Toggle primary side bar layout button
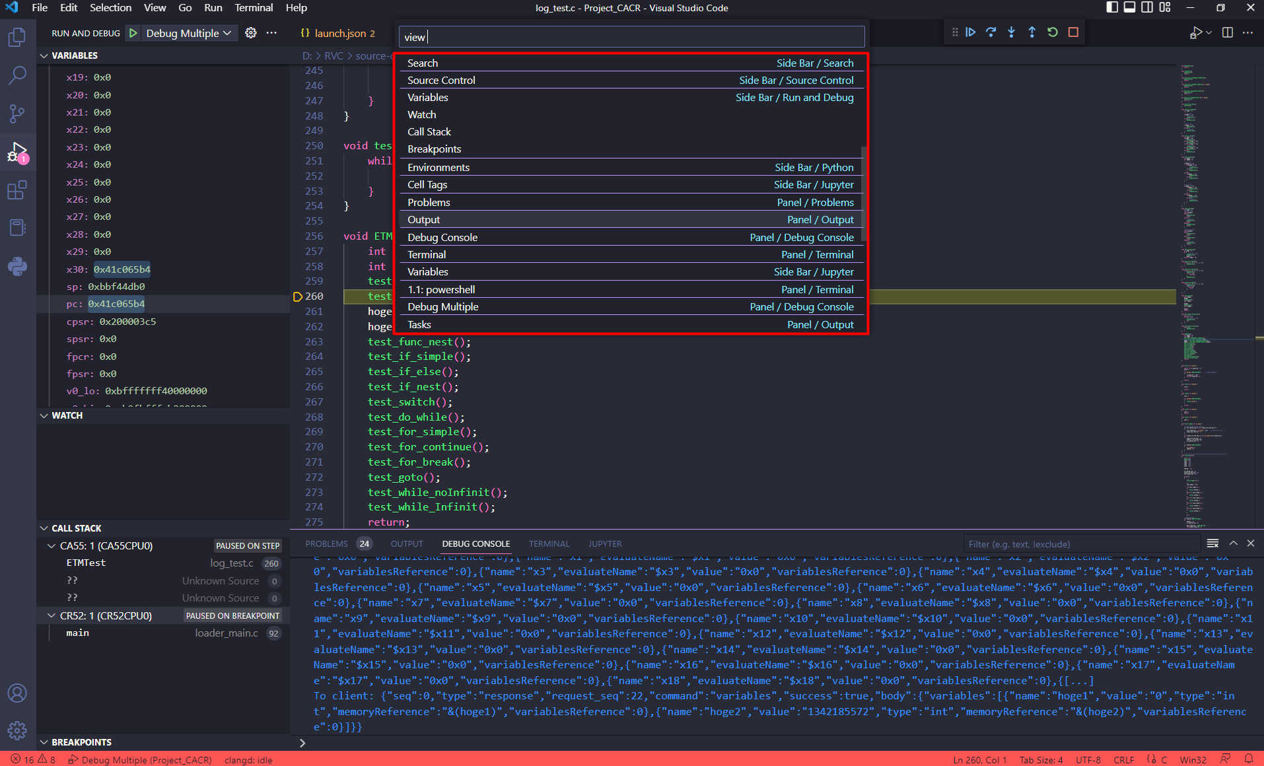The width and height of the screenshot is (1264, 766). tap(1112, 8)
